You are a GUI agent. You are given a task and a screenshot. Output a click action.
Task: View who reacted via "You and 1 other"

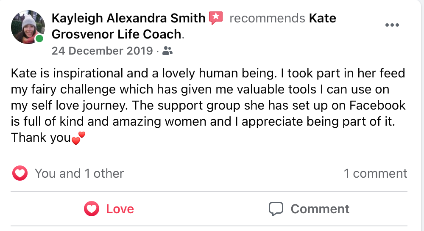[79, 173]
